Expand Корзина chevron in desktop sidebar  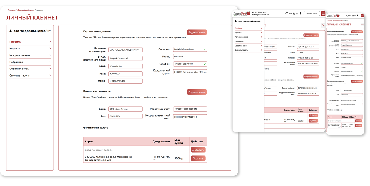click(50, 49)
